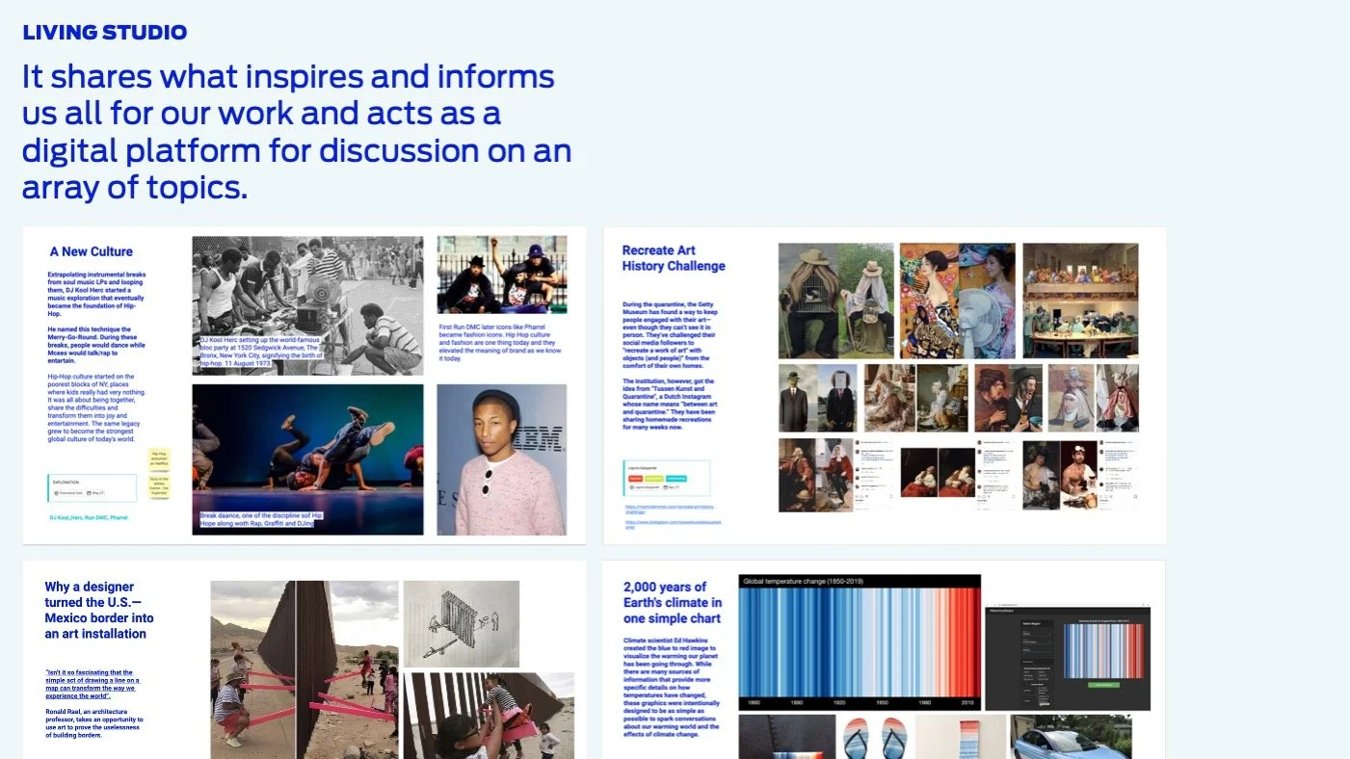Click the 'DJ Kool_Herc, Run DMC, Pharrel' tags line

point(89,517)
